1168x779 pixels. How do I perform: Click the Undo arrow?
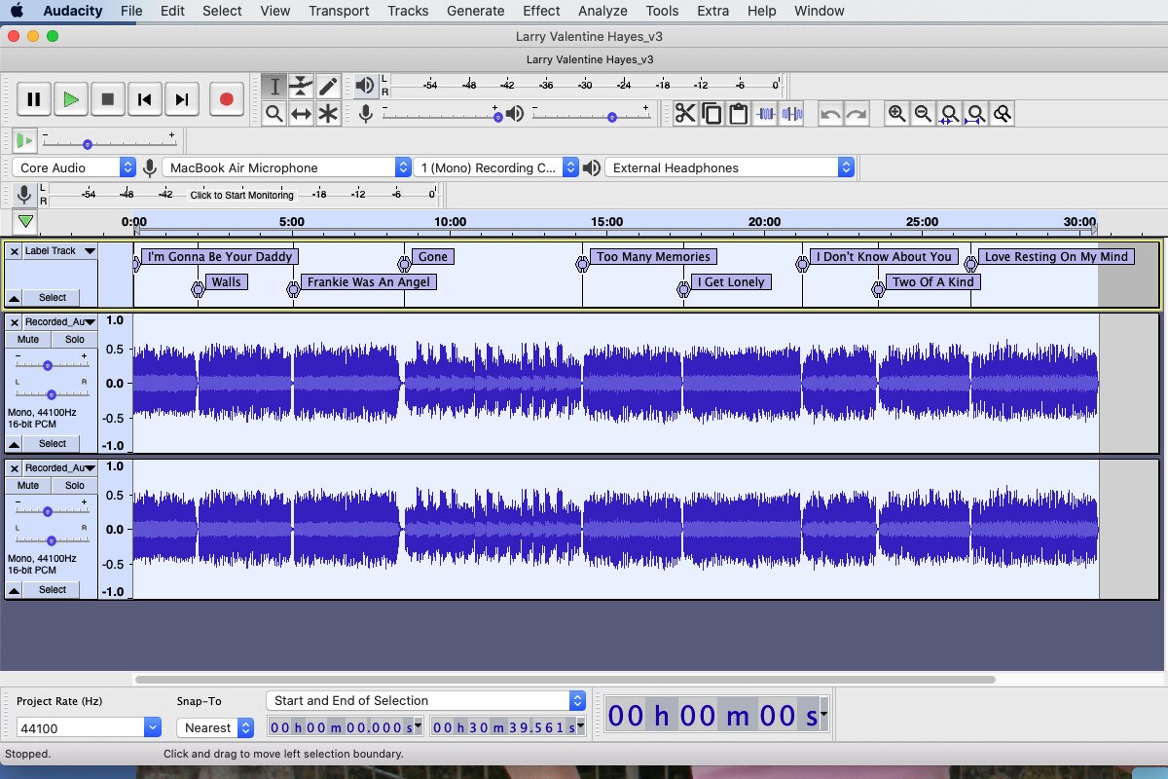click(x=830, y=114)
